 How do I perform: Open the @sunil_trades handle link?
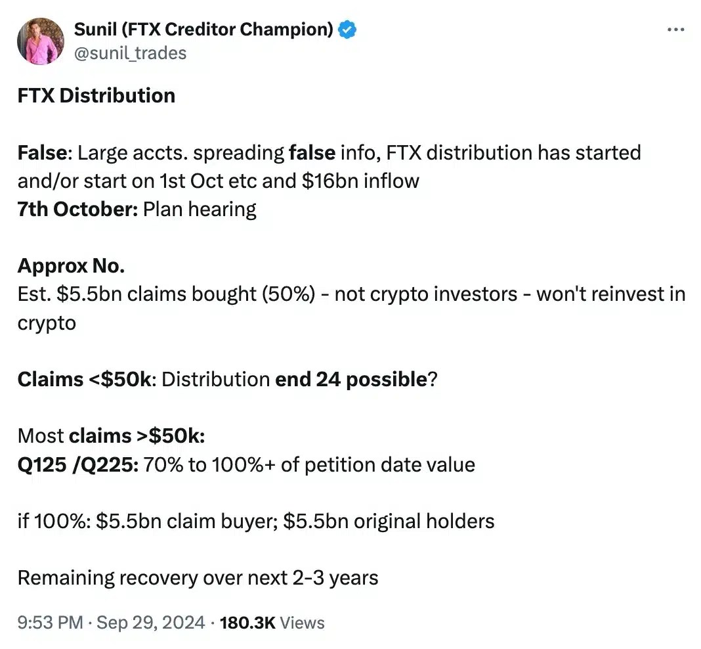(131, 52)
